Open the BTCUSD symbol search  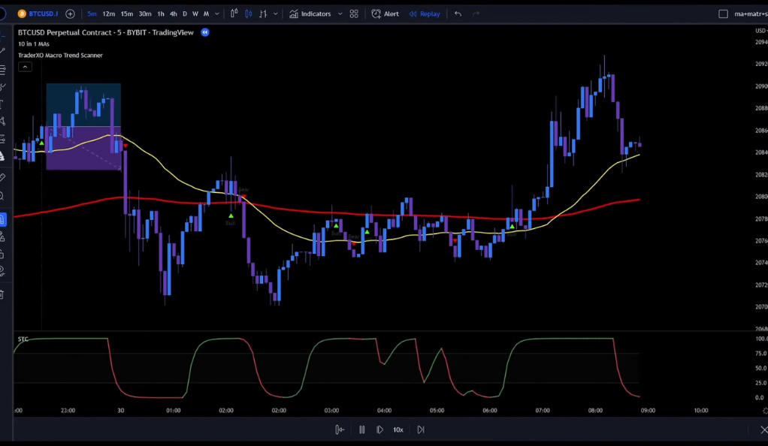click(x=38, y=14)
